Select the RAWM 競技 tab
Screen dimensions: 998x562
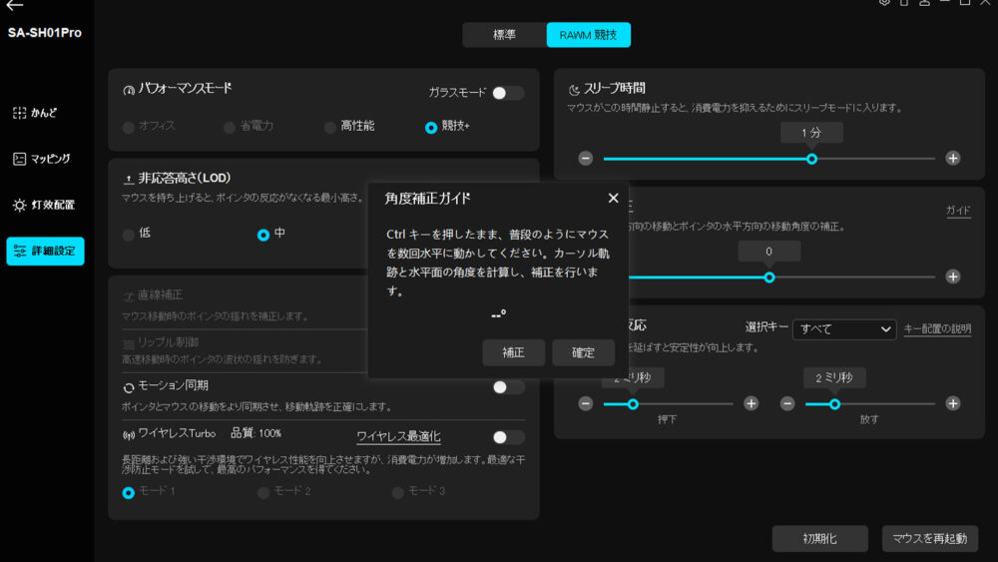click(588, 34)
